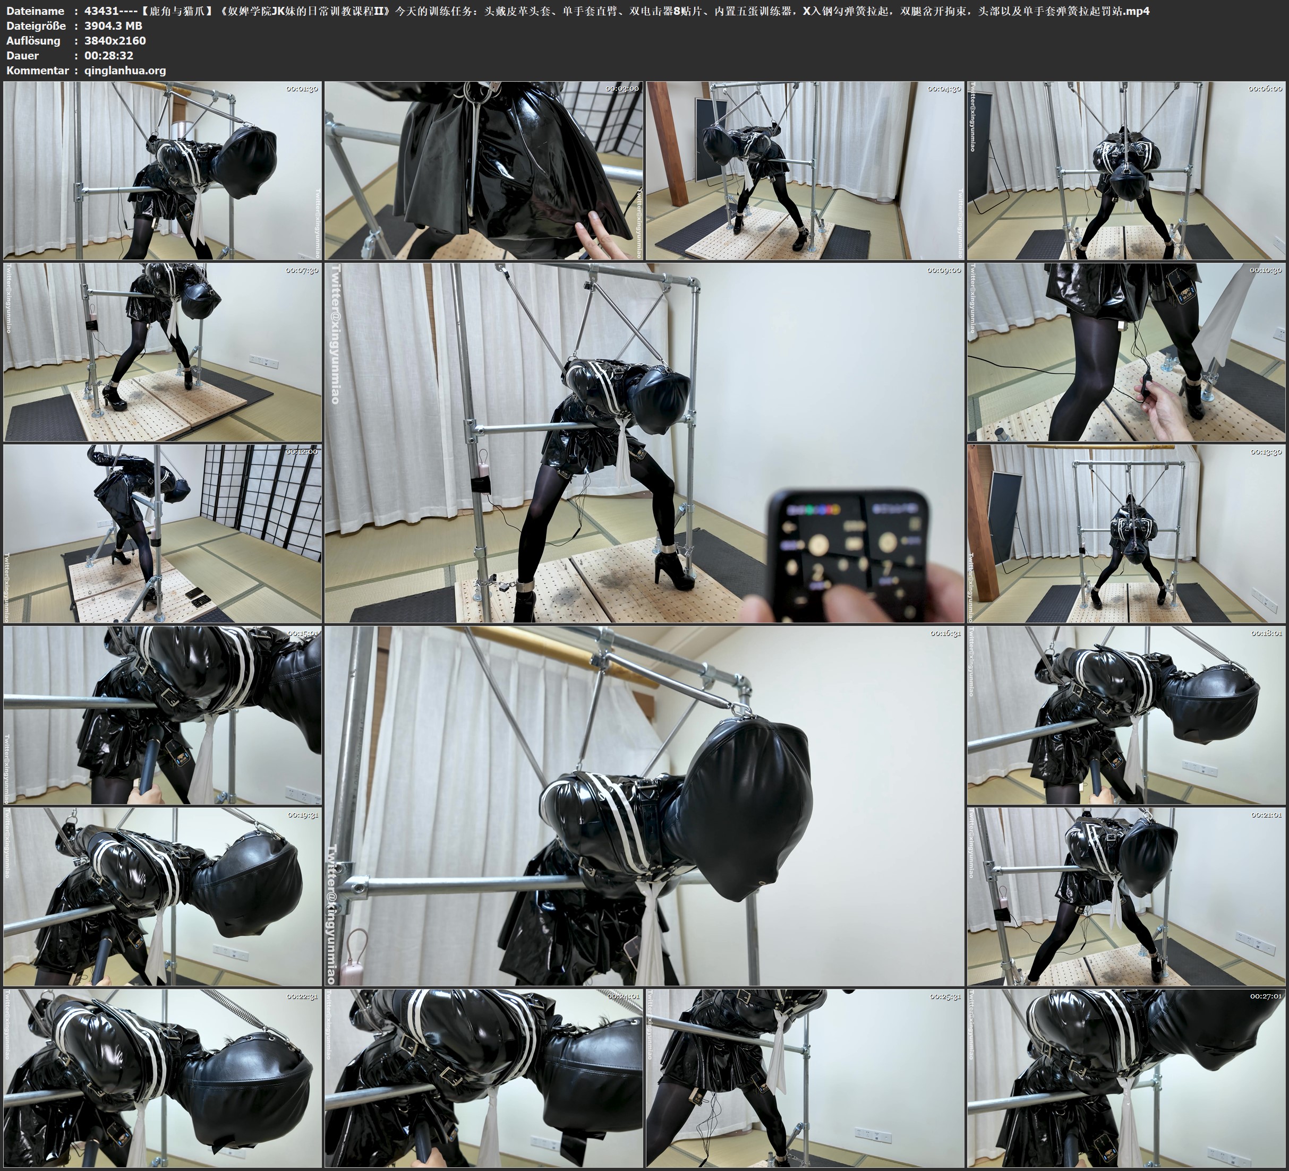Select the large 00:16:31 thumbnail
Screen dimensions: 1289x1171
(x=645, y=805)
